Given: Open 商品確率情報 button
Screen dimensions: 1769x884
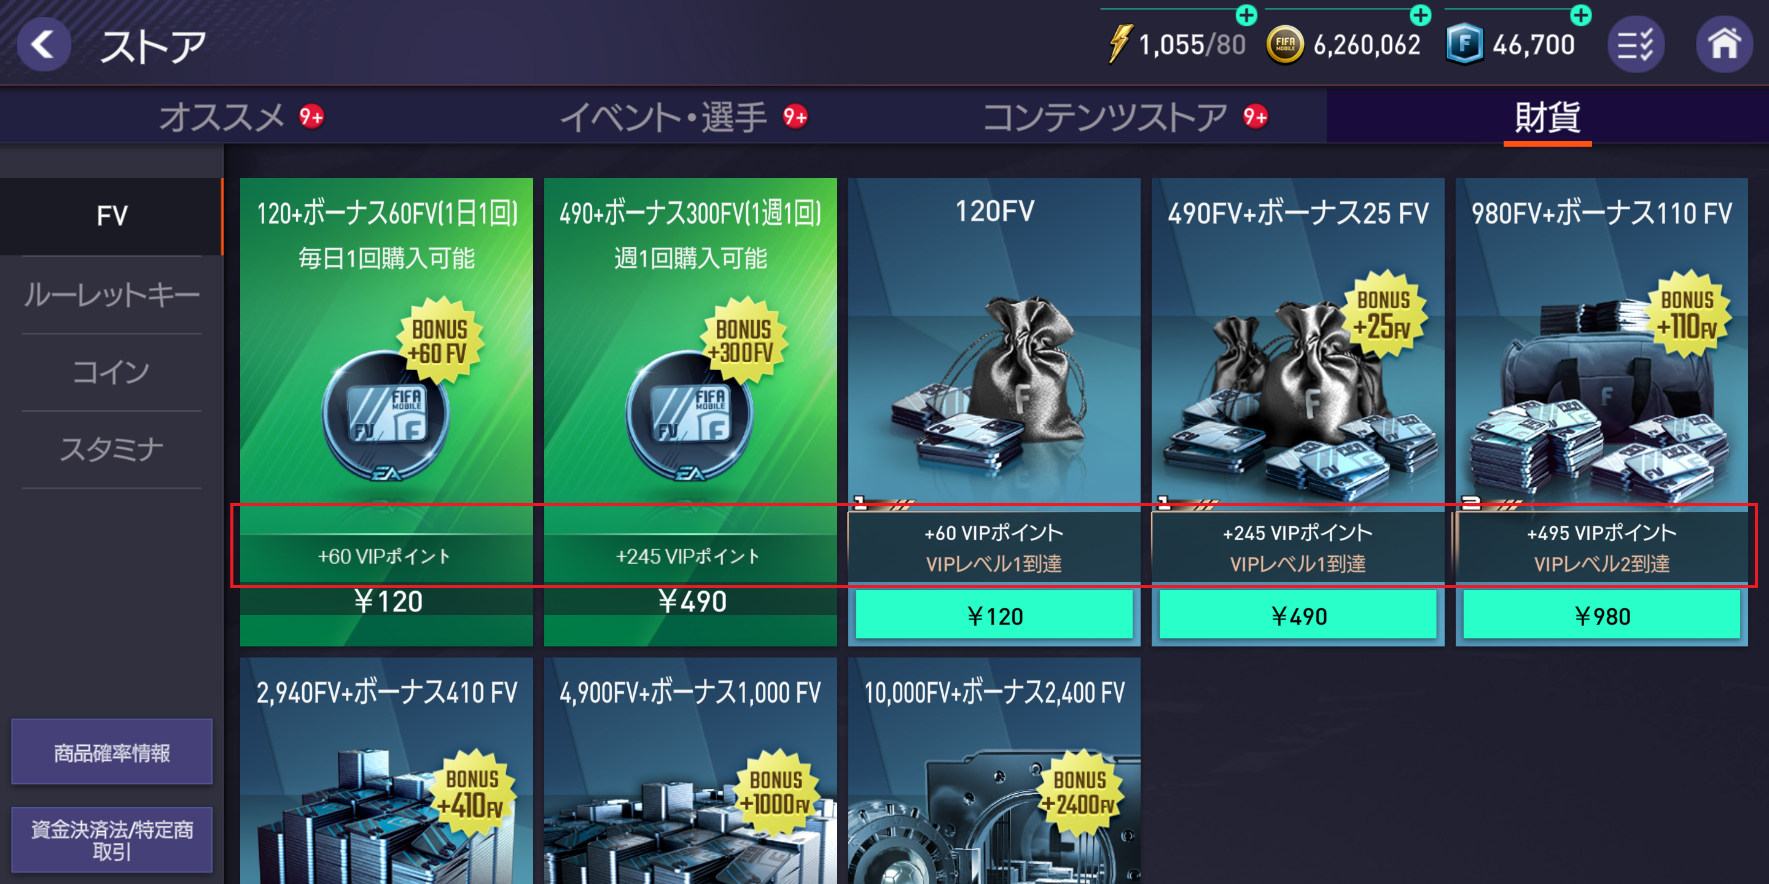Looking at the screenshot, I should [112, 752].
